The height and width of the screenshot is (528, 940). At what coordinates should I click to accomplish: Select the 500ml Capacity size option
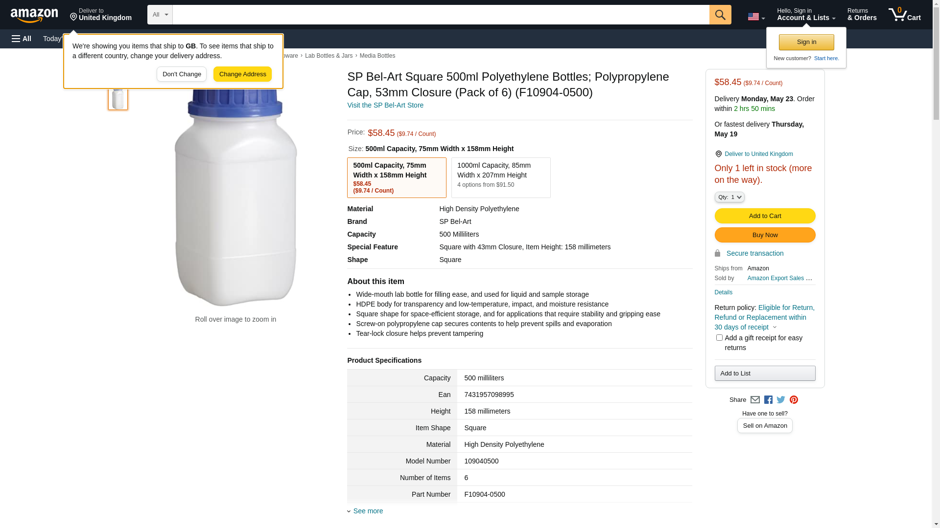[x=396, y=177]
